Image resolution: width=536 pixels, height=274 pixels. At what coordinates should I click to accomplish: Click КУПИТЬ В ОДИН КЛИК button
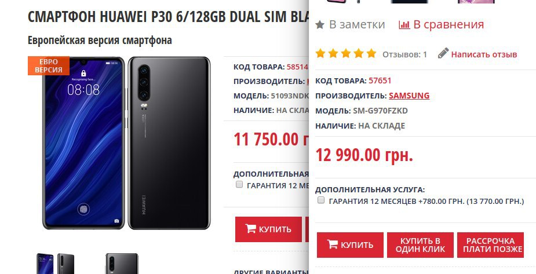[420, 245]
